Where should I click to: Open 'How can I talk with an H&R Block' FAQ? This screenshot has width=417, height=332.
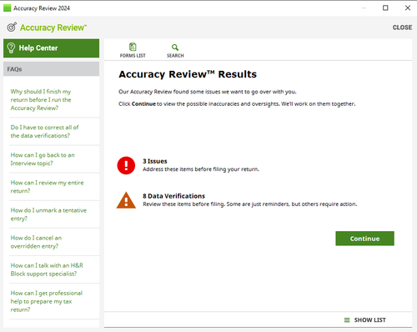tap(47, 269)
